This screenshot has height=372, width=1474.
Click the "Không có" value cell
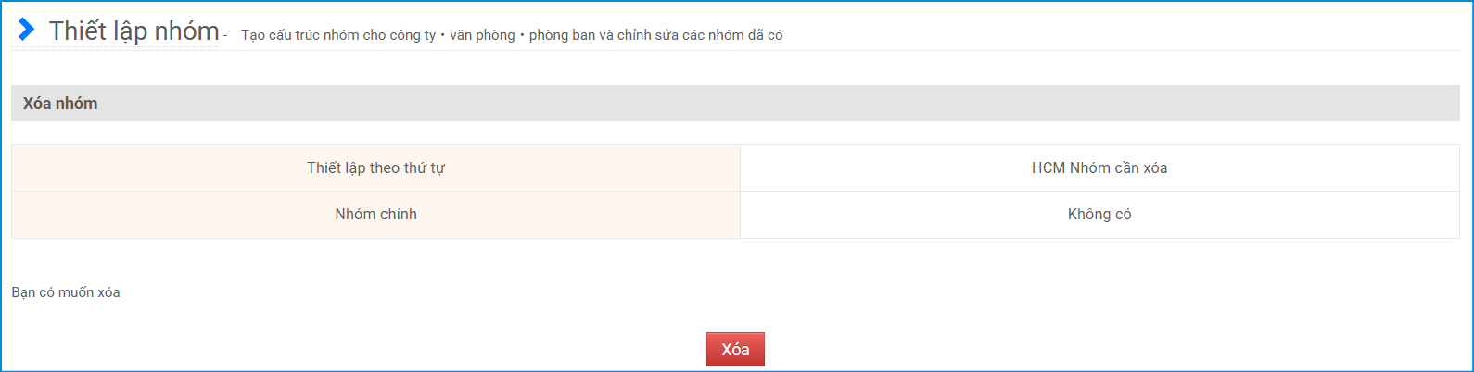(x=1099, y=215)
